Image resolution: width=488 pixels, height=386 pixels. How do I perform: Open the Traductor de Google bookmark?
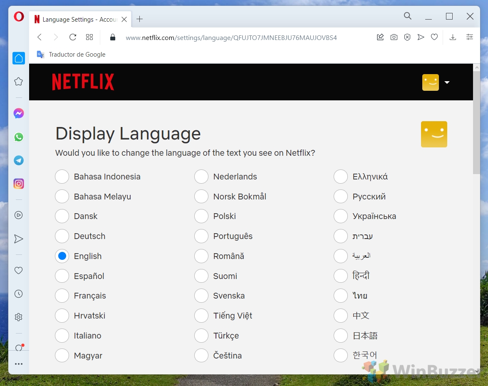pos(70,54)
